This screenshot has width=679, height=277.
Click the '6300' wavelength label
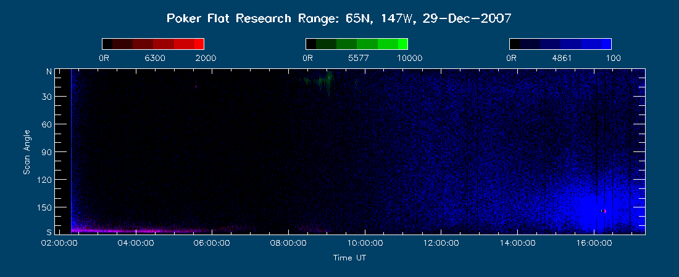click(x=156, y=58)
